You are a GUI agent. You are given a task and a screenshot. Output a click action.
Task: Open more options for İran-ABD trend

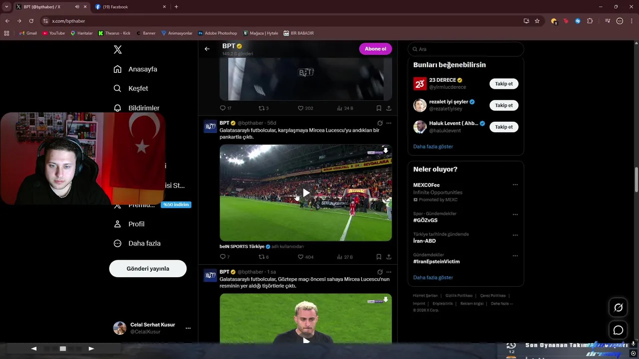[x=515, y=235]
